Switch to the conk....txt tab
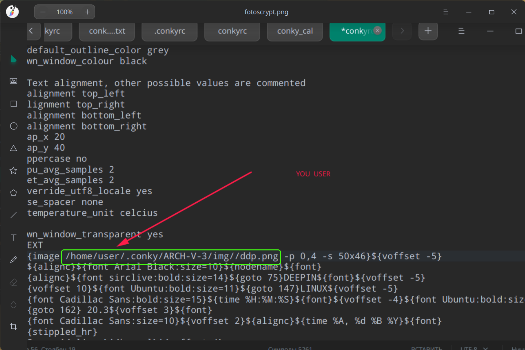The height and width of the screenshot is (350, 525). tap(107, 31)
